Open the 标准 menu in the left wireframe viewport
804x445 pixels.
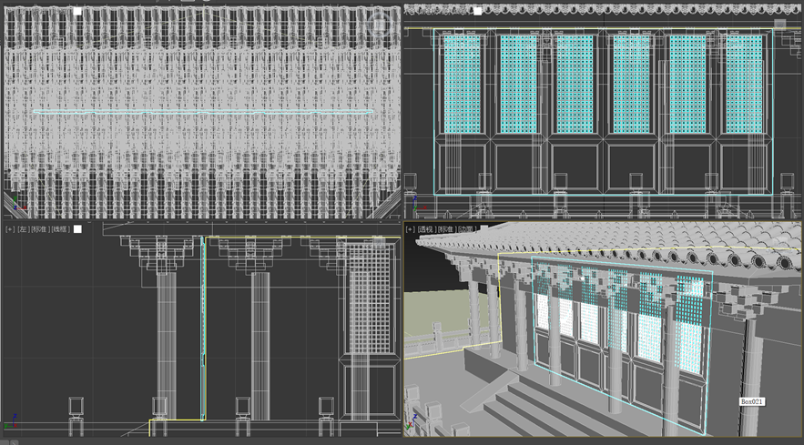point(39,229)
